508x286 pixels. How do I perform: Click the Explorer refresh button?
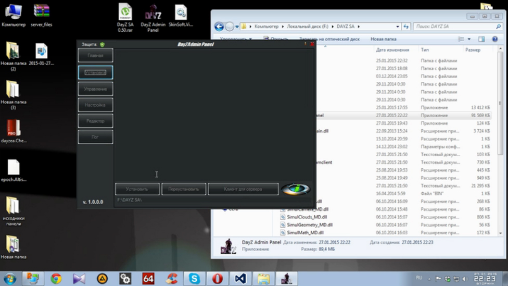[x=406, y=27]
